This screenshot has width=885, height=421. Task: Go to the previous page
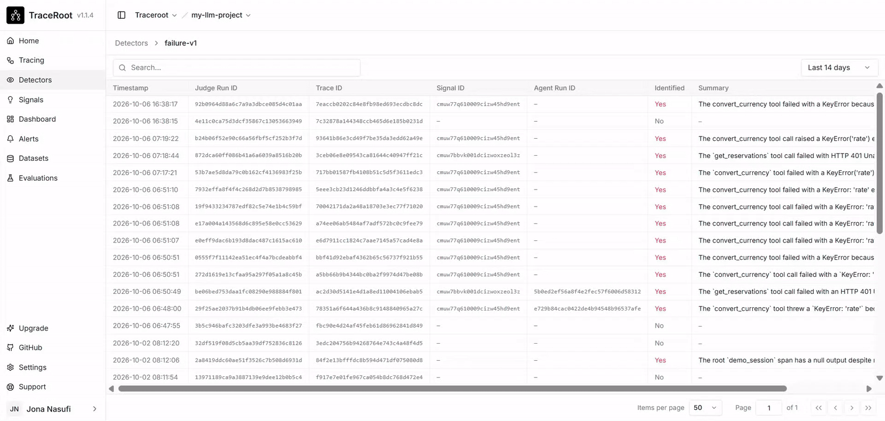(x=835, y=408)
